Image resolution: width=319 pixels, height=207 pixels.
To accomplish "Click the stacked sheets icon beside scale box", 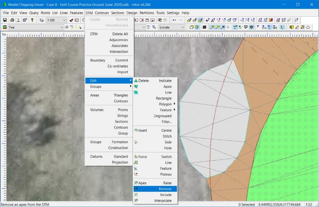I will (x=41, y=20).
